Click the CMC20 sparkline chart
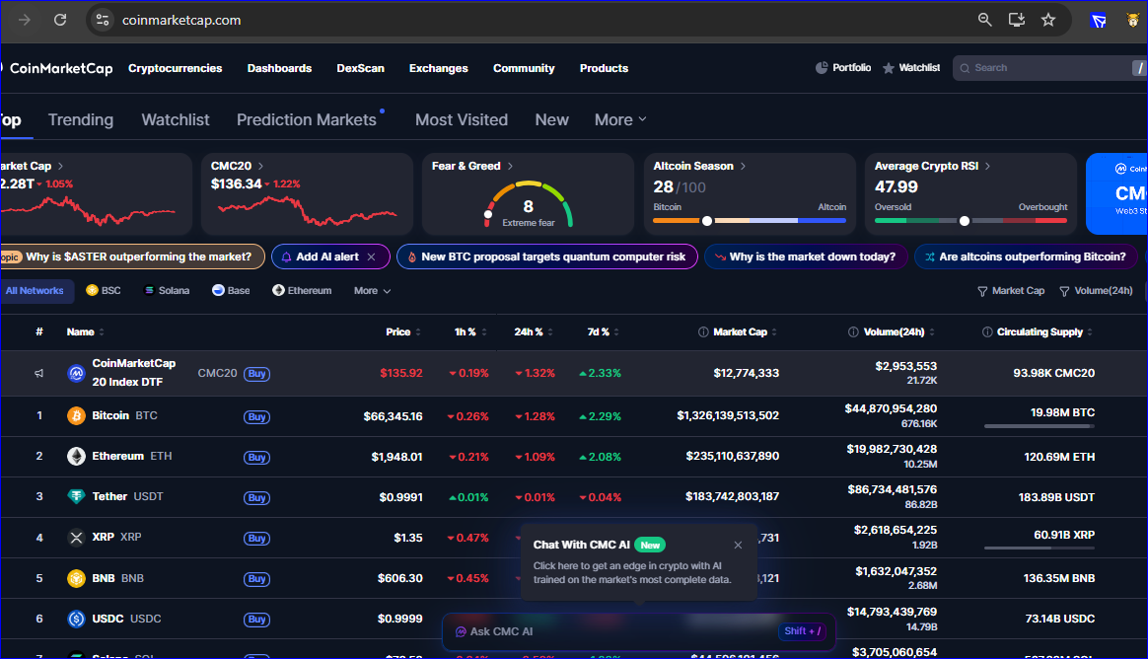 (x=307, y=210)
